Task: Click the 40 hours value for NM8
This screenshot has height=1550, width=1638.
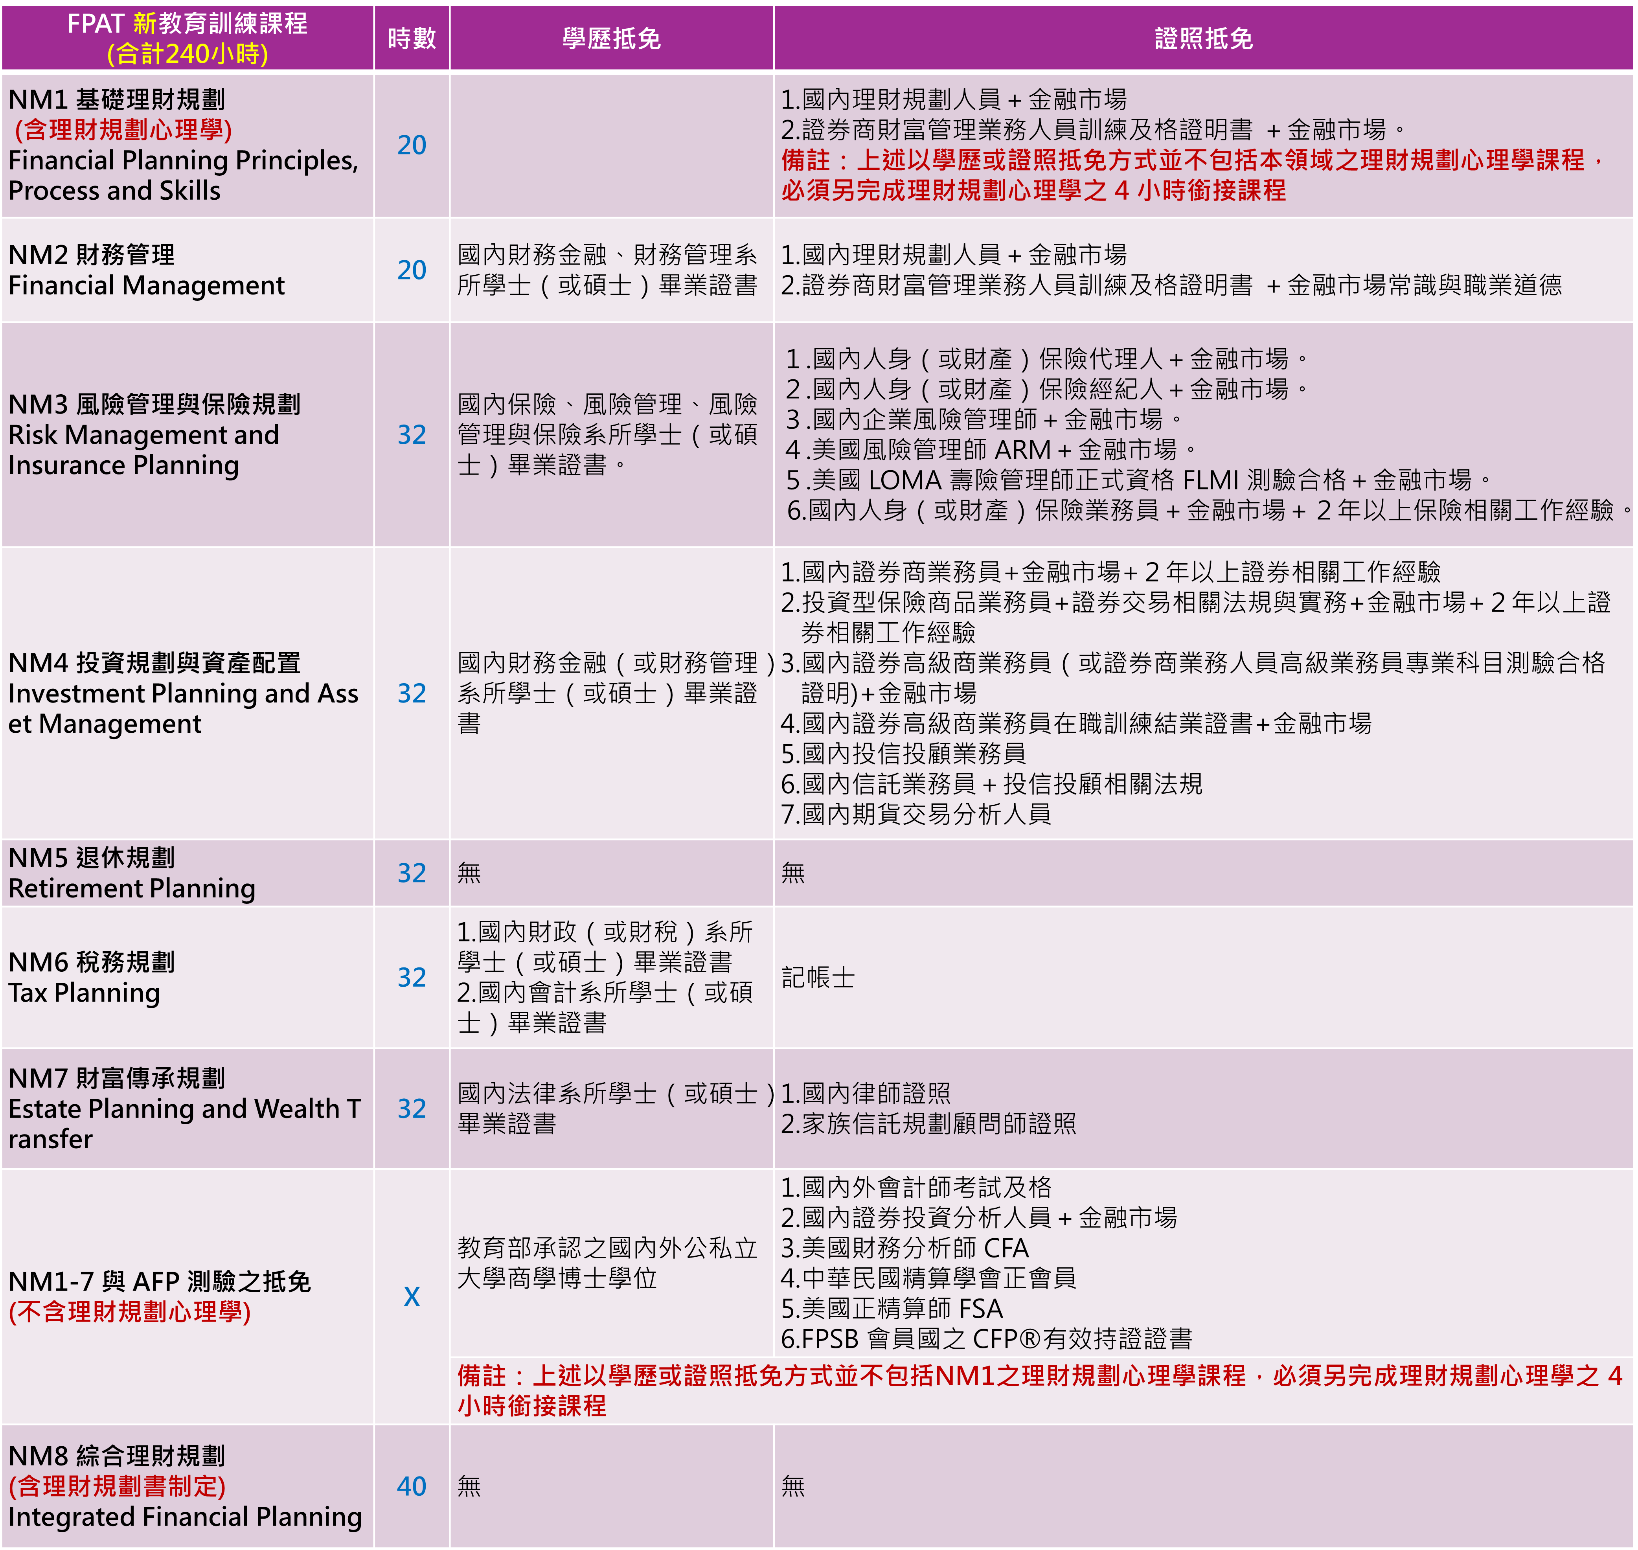Action: pos(411,1486)
